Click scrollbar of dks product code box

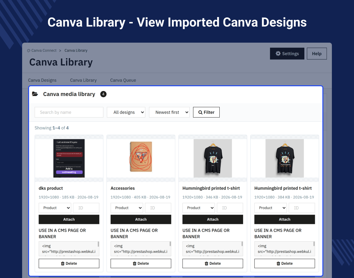[98, 244]
